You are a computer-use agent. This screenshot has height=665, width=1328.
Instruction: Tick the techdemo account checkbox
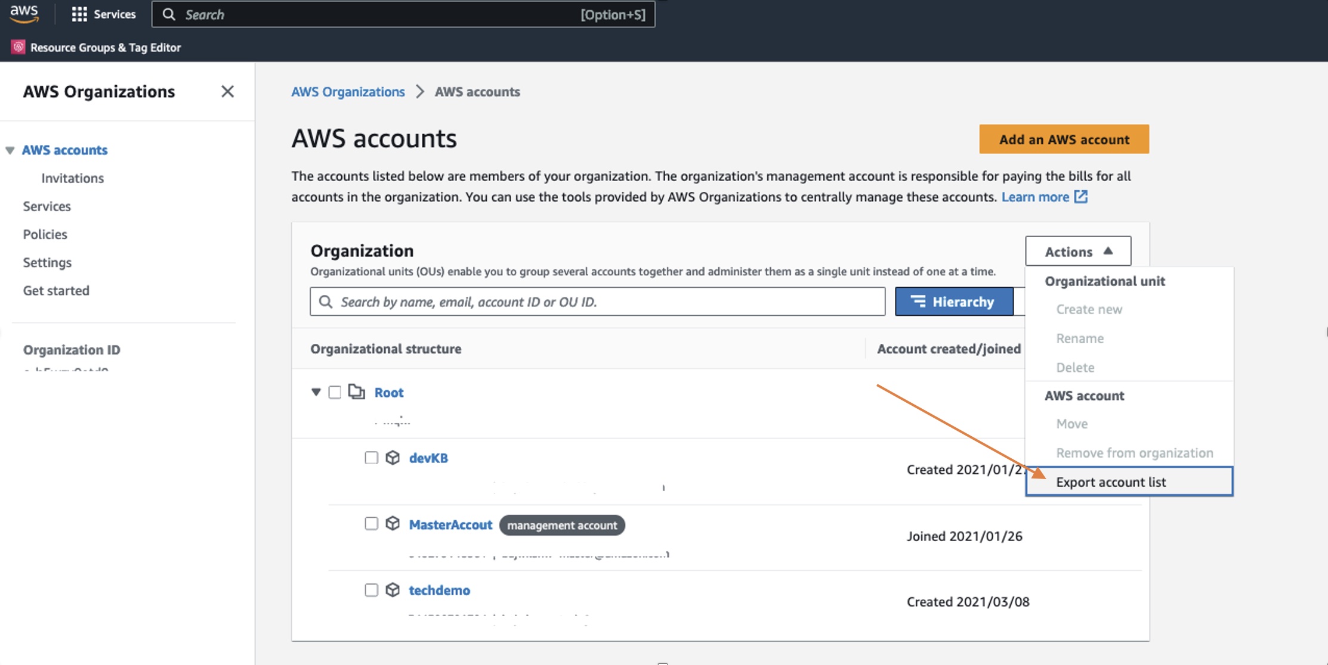click(371, 590)
